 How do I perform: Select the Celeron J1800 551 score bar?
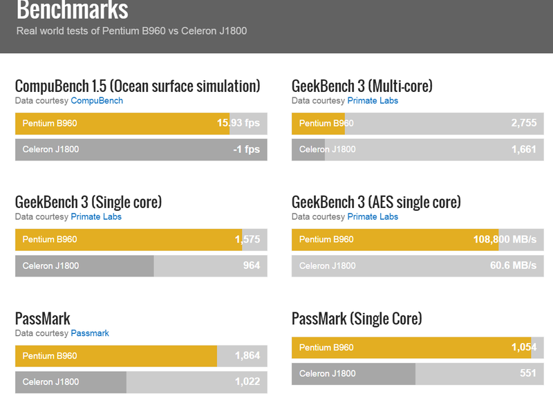click(x=418, y=373)
